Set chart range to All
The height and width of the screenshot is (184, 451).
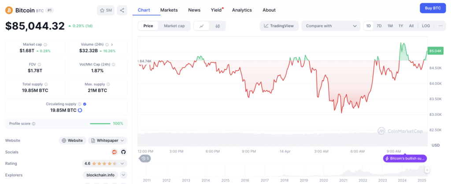click(x=411, y=26)
